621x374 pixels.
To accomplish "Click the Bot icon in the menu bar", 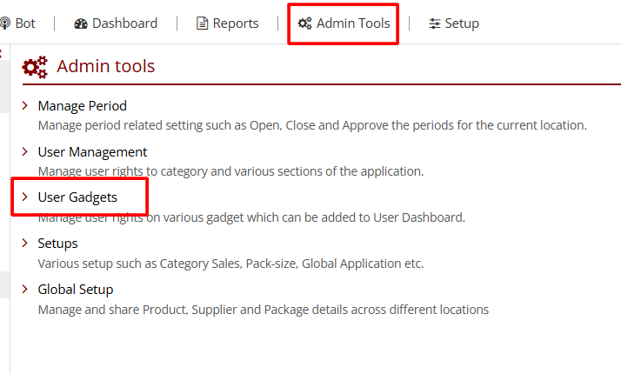I will click(5, 23).
